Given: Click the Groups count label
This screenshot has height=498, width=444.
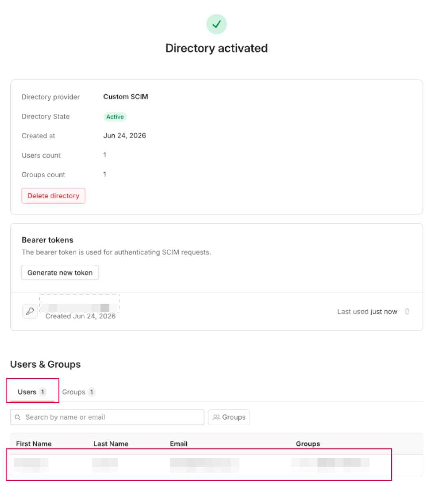Looking at the screenshot, I should coord(44,175).
